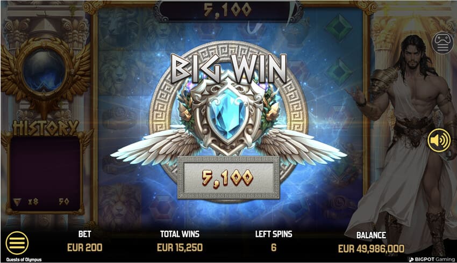
Task: Click the Balance EUR 49,986,000 display
Action: tap(372, 249)
